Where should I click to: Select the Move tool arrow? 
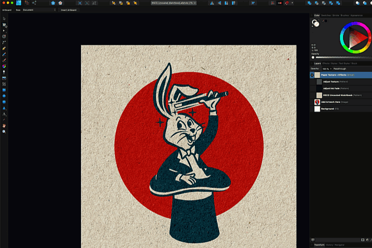pos(4,19)
